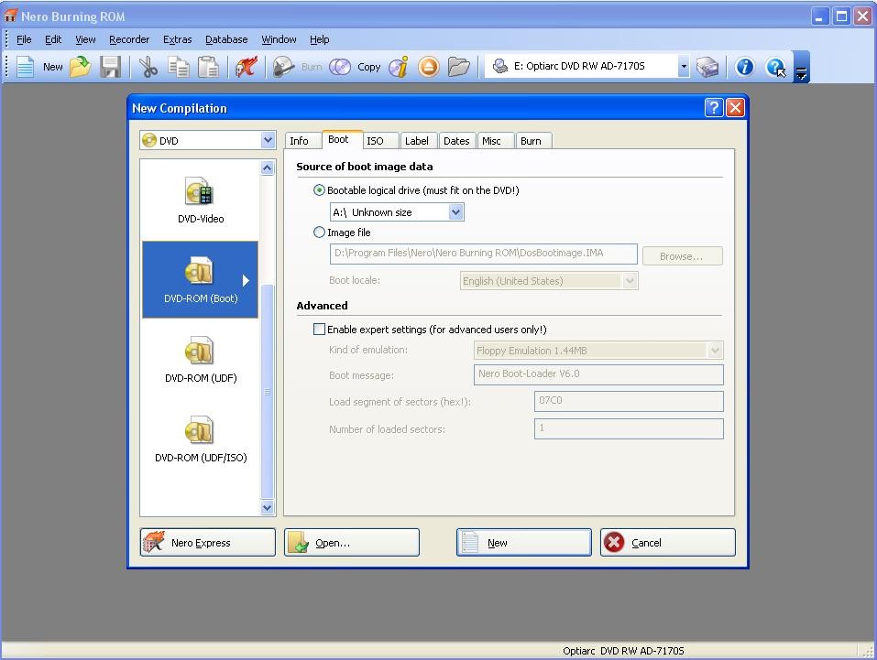Click the toolbar options overflow arrow
The image size is (877, 660).
802,72
